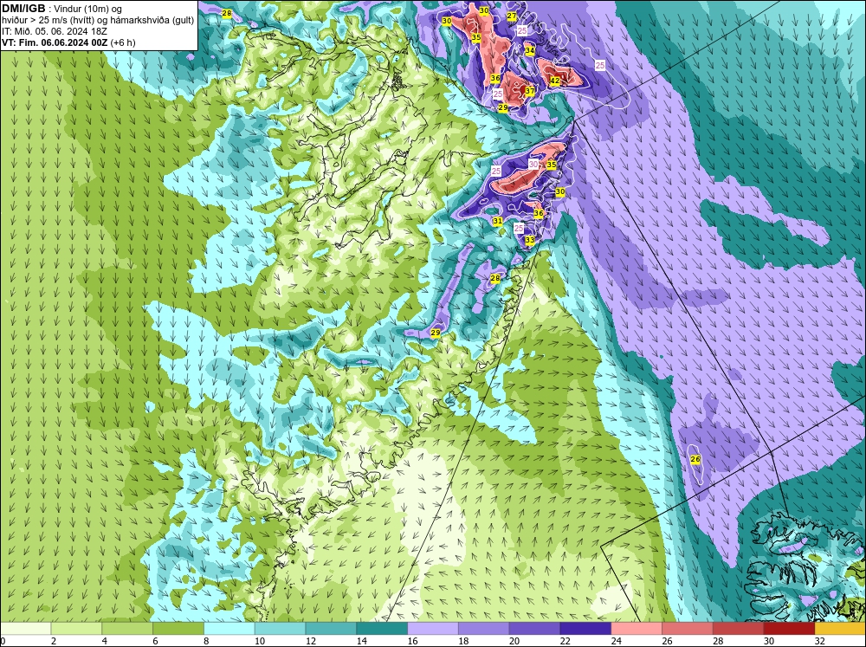This screenshot has height=647, width=866.
Task: Click the yellow 42 peak gust label
Action: click(555, 81)
